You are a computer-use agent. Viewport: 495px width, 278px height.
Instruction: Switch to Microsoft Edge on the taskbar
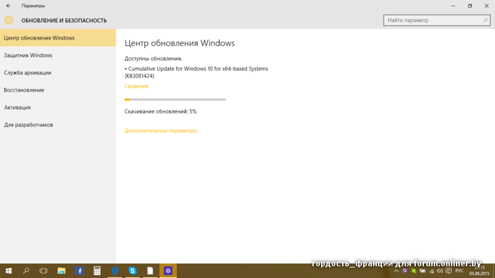(115, 271)
